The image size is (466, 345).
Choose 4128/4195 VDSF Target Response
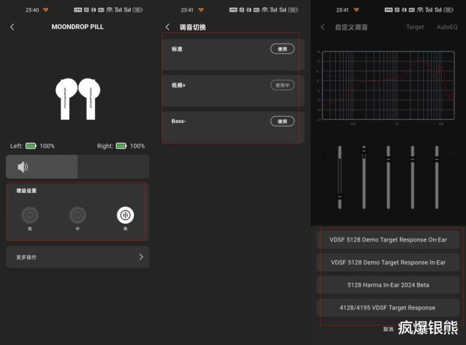[388, 307]
